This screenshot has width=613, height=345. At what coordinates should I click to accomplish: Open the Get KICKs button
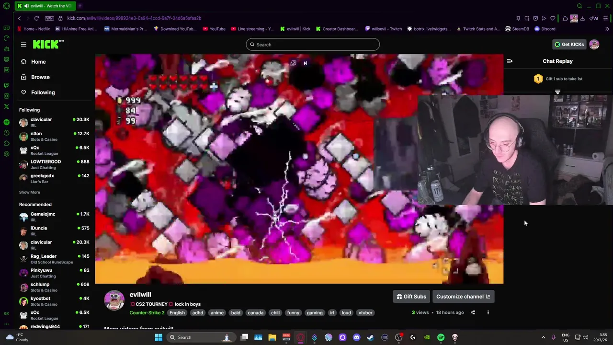click(x=569, y=45)
